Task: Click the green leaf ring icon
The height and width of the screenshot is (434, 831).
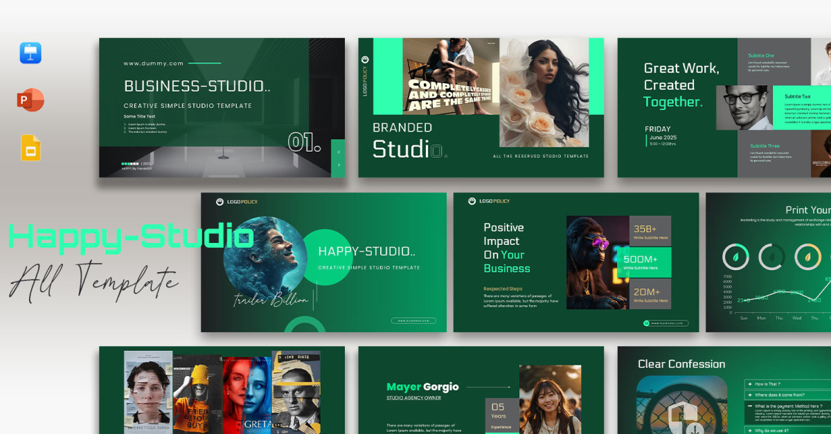Action: coord(735,257)
